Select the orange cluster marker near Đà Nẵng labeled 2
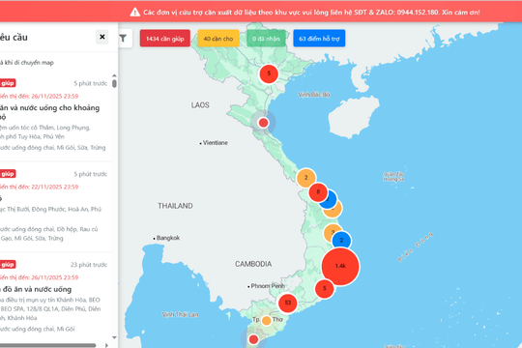The image size is (522, 348). pyautogui.click(x=305, y=178)
